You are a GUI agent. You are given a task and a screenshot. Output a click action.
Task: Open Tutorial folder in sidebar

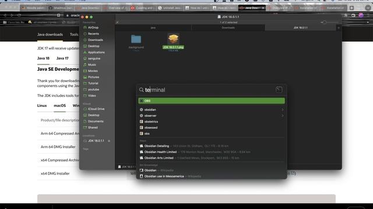[93, 83]
